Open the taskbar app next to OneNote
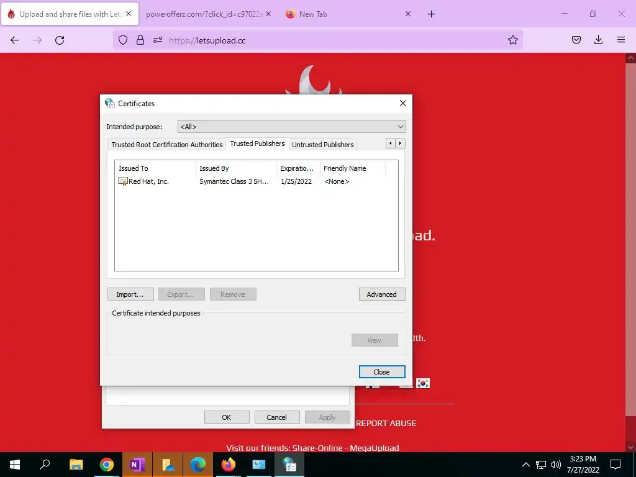 (x=168, y=465)
